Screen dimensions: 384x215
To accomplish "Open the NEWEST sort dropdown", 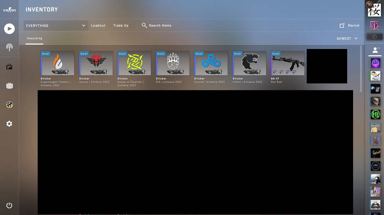I will [x=347, y=39].
